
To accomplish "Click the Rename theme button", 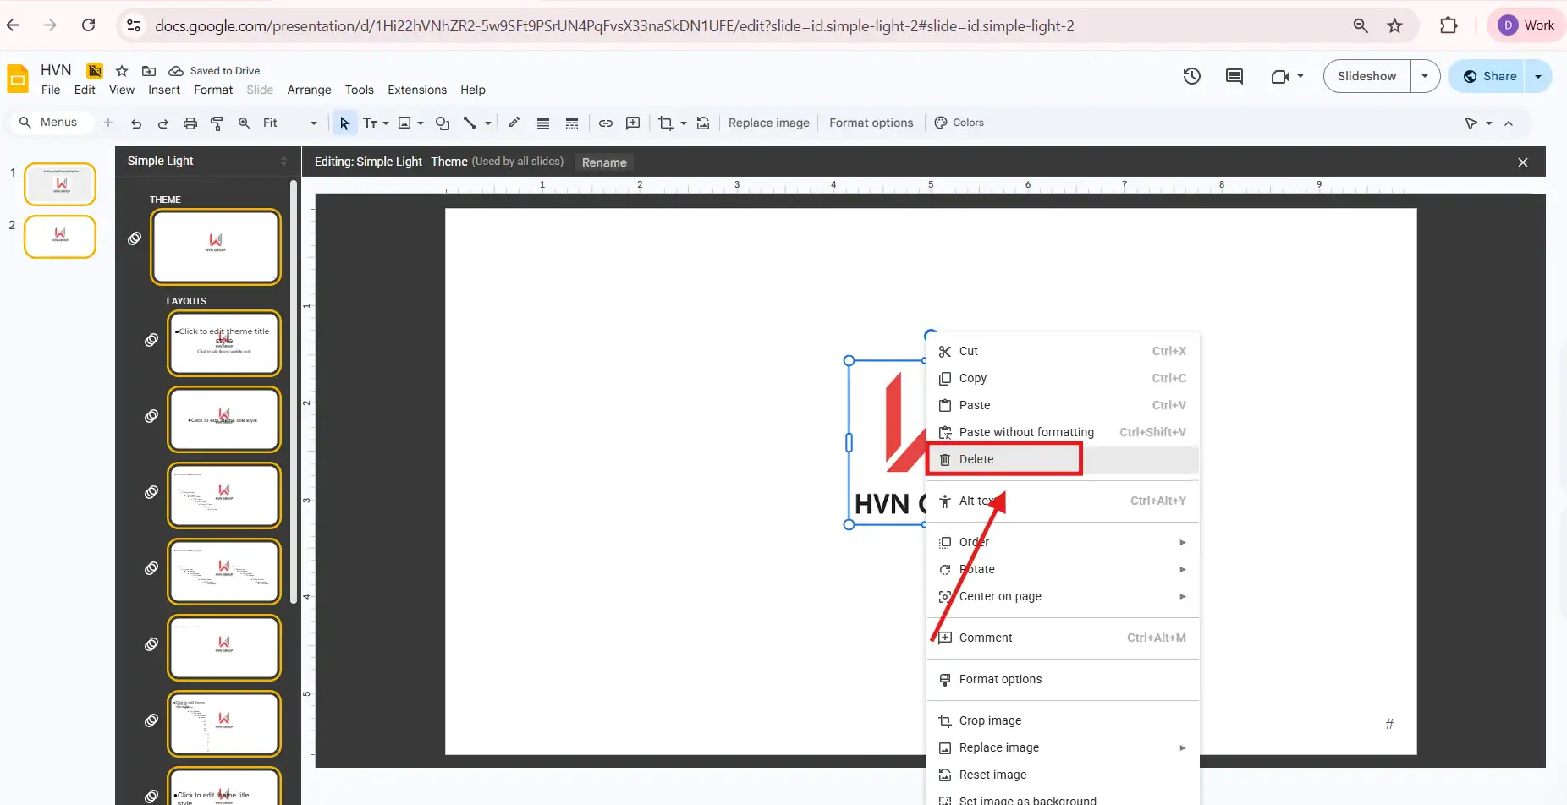I will click(x=603, y=162).
